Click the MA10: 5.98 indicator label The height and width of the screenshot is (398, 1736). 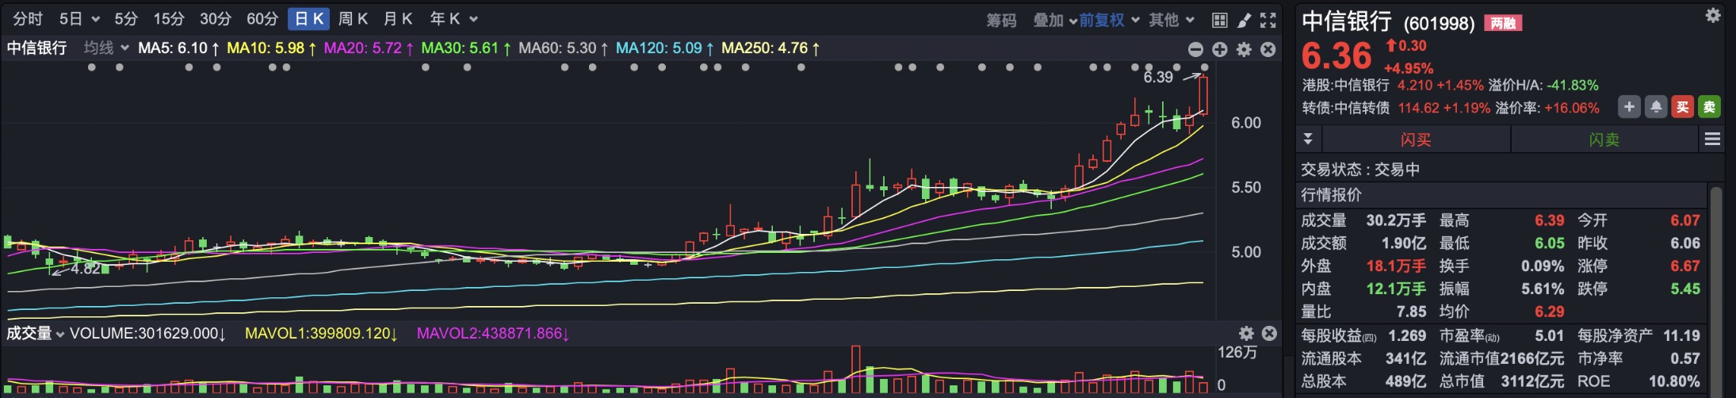pos(272,48)
